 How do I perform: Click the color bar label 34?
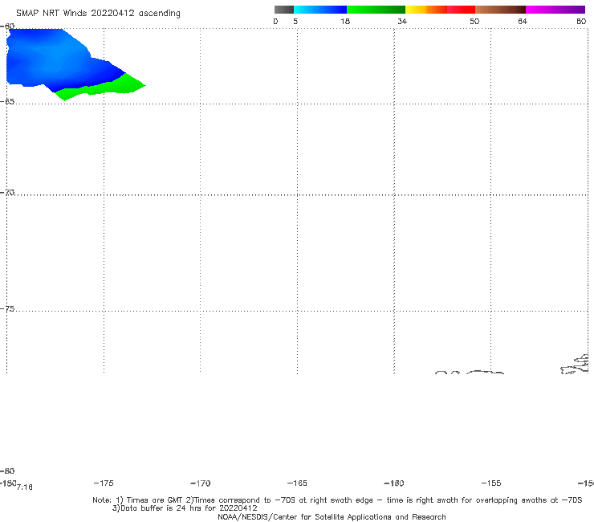(x=402, y=21)
